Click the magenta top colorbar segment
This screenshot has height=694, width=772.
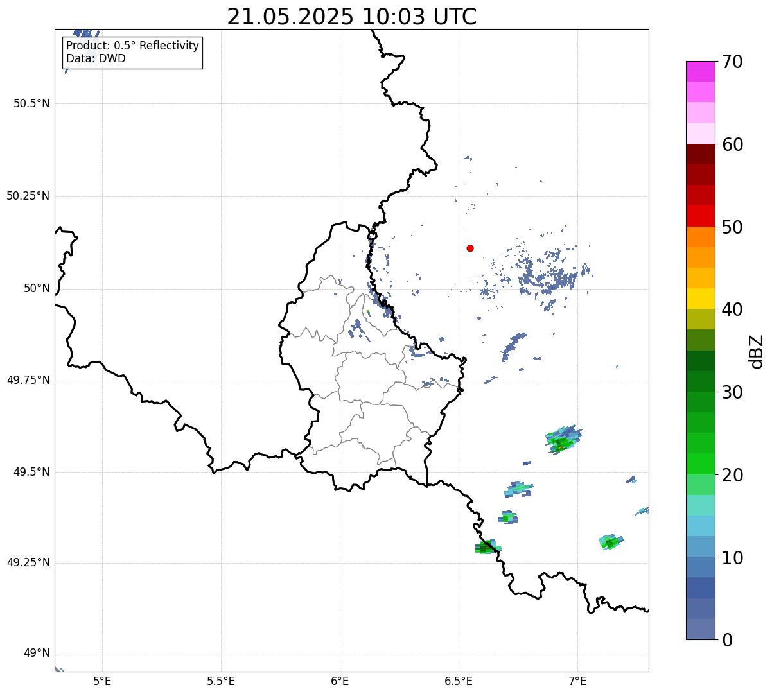(701, 71)
